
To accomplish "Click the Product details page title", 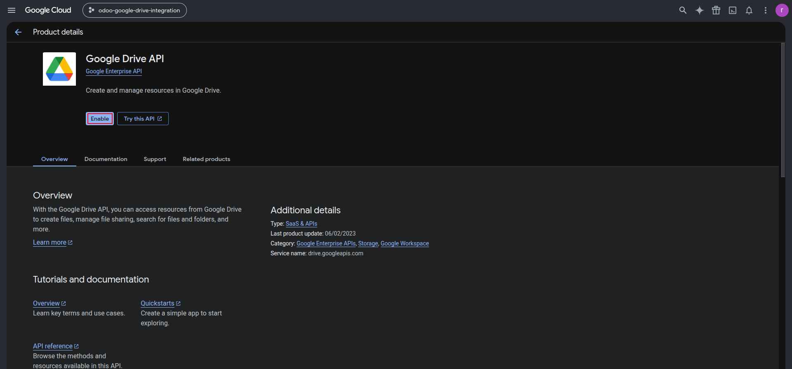I will 58,32.
